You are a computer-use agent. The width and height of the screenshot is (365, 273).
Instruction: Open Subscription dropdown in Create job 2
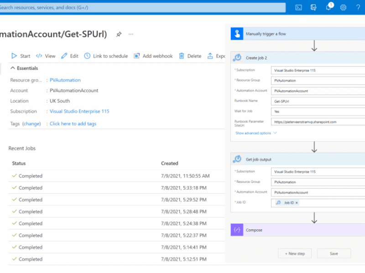318,71
